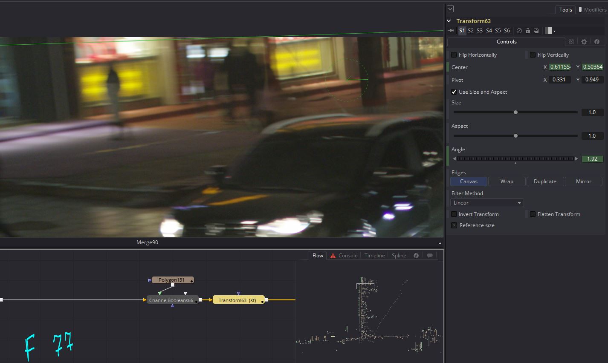Toggle the tool lock padlock icon
Viewport: 608px width, 363px height.
528,31
